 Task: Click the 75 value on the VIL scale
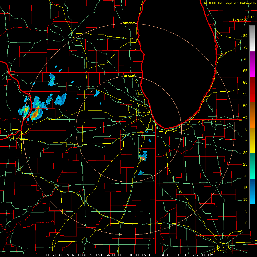tap(245, 47)
